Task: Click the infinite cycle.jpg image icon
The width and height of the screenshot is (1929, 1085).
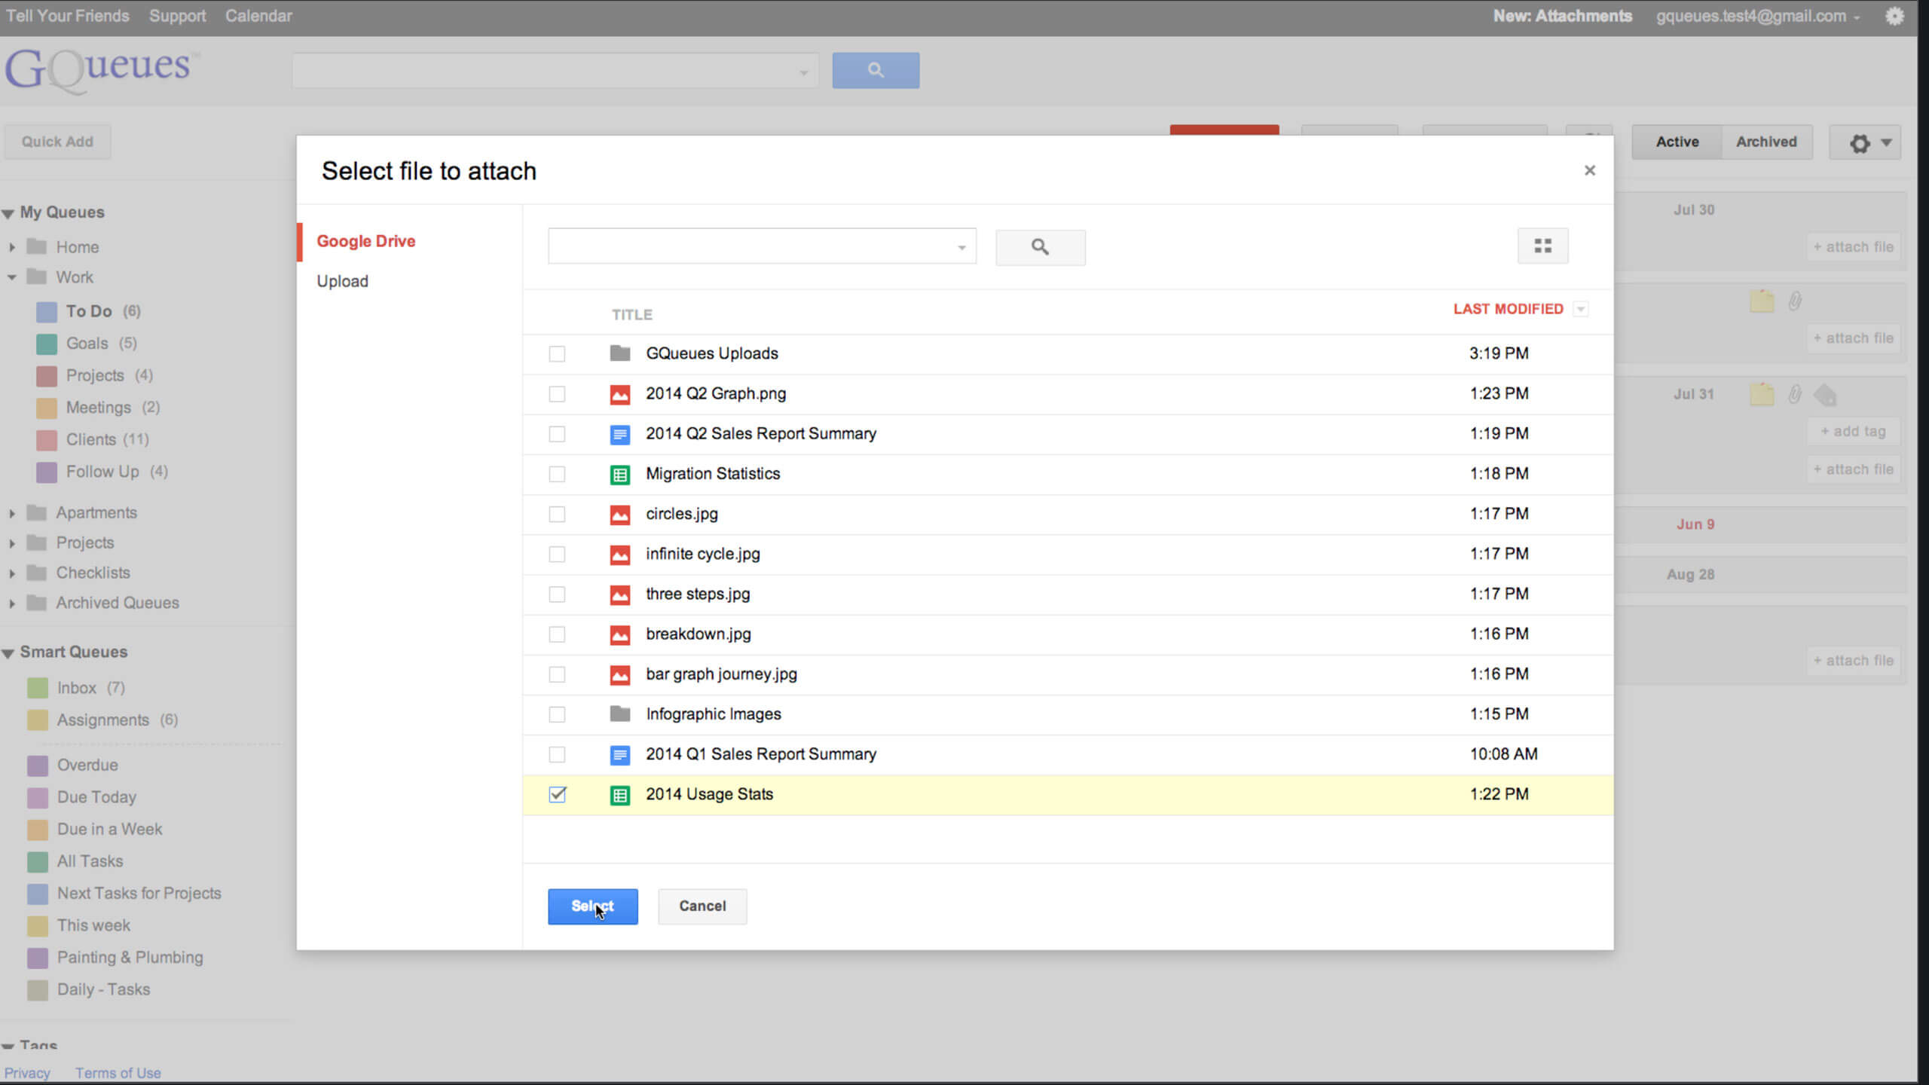Action: (x=620, y=554)
